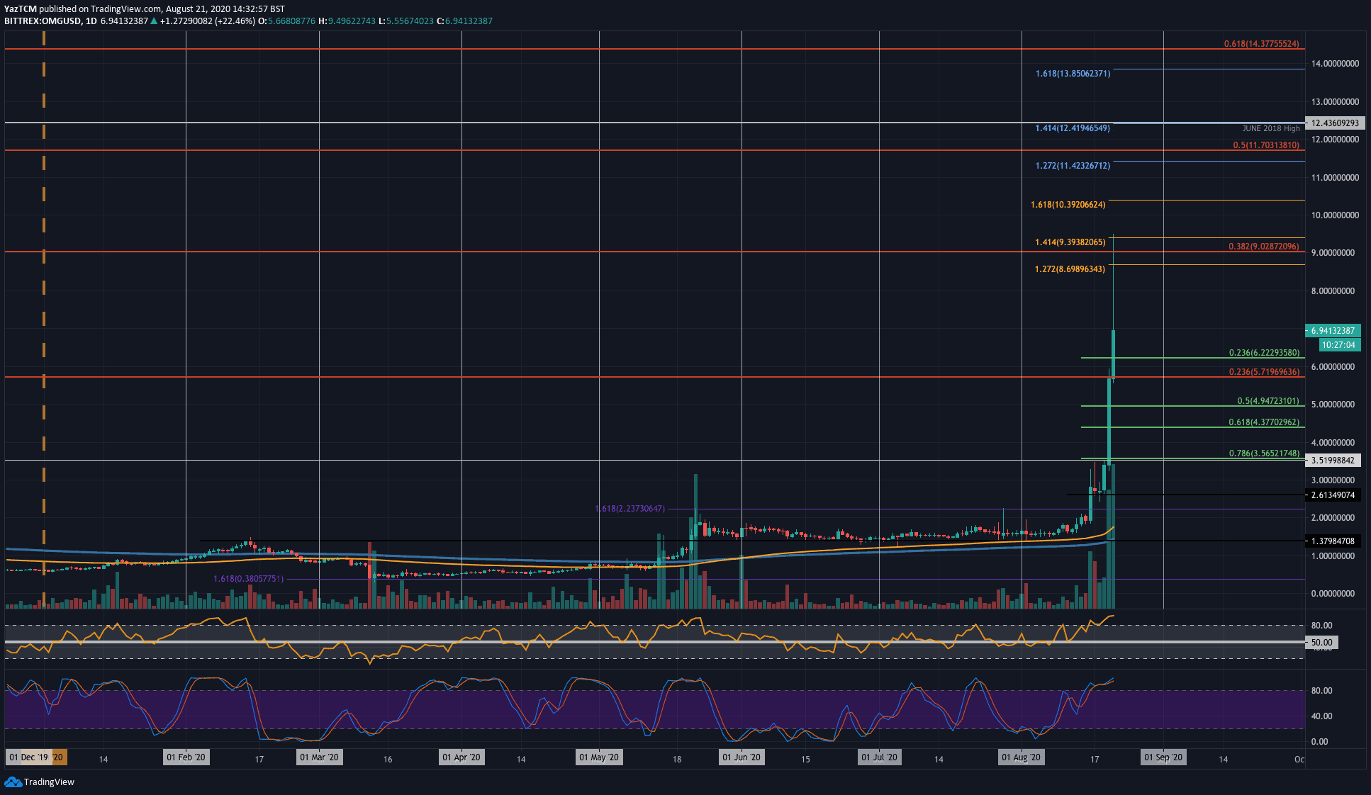Select the 0.382(9.02872096) retracement label

[x=1264, y=247]
